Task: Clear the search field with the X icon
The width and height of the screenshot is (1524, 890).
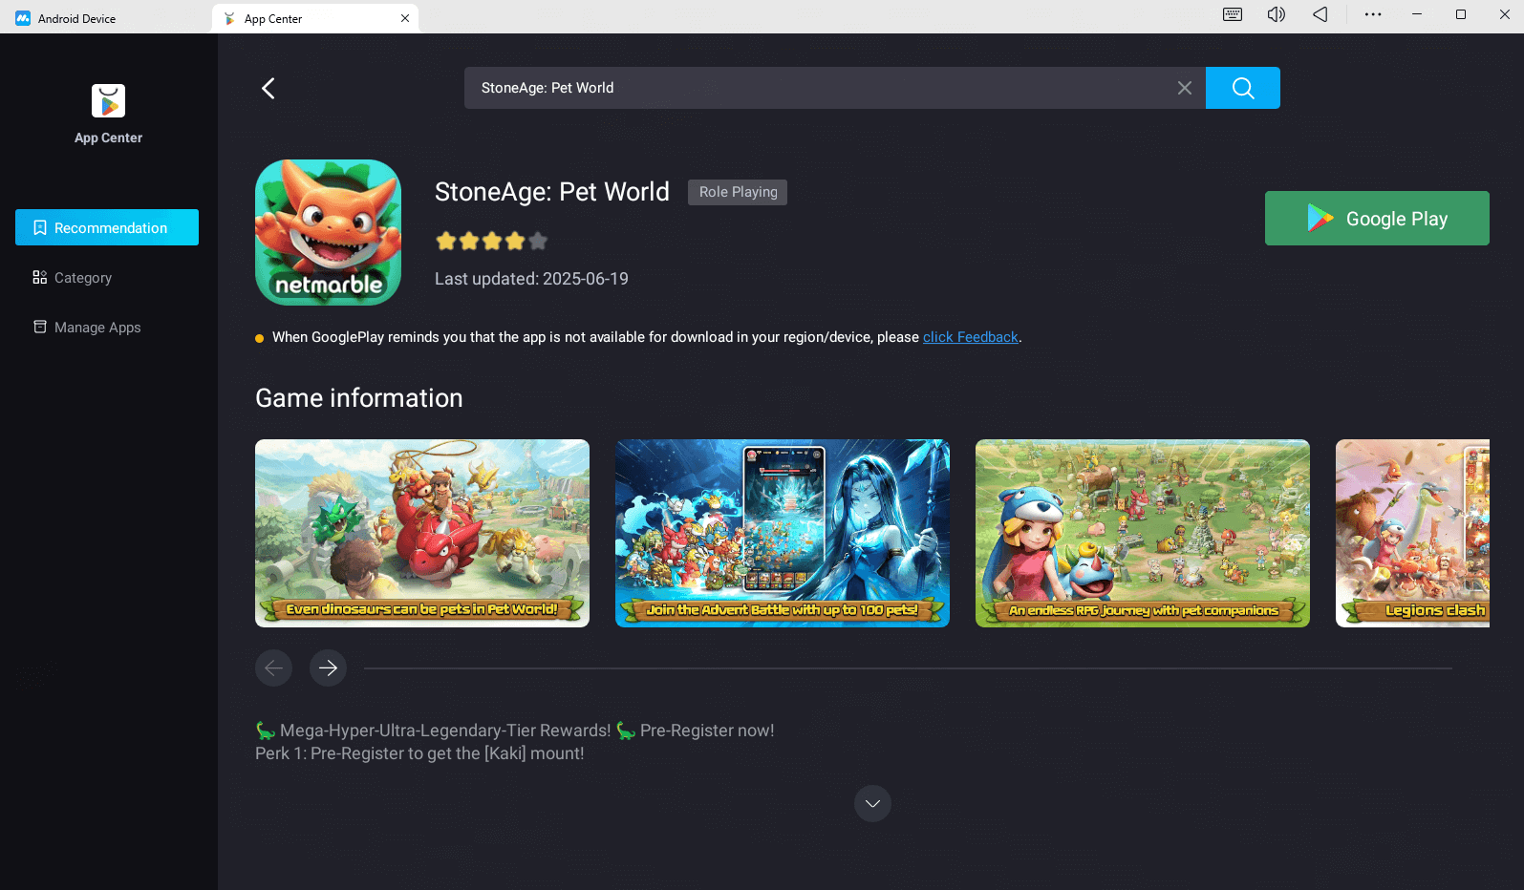Action: click(x=1184, y=88)
